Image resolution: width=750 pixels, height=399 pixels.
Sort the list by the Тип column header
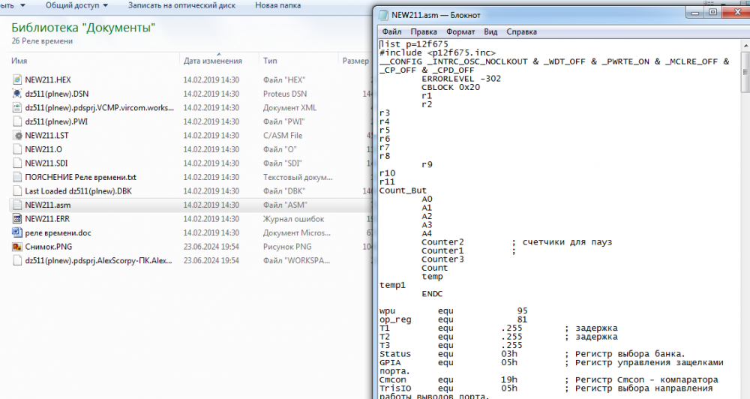point(270,61)
